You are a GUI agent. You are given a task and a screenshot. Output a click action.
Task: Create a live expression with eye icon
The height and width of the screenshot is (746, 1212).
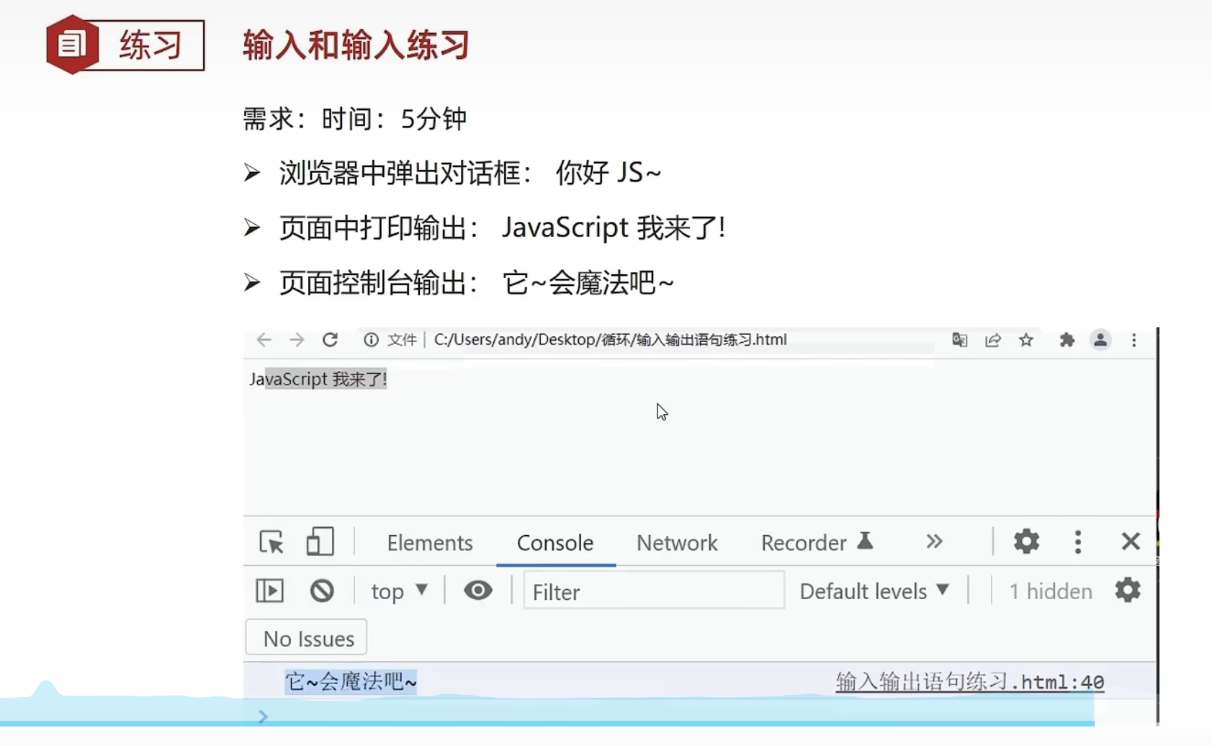tap(477, 590)
